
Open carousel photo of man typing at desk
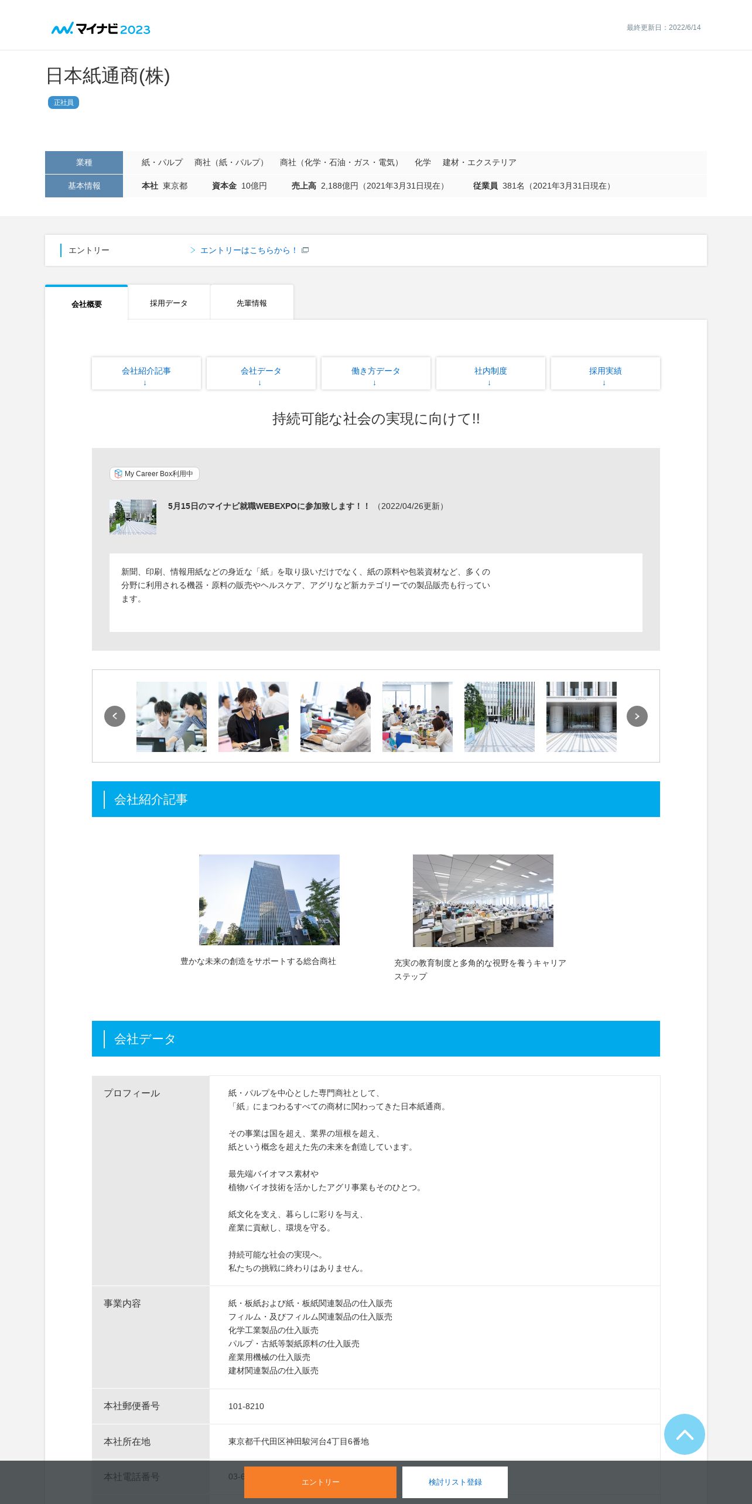pos(336,717)
